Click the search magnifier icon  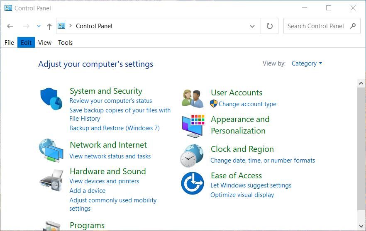(x=353, y=26)
